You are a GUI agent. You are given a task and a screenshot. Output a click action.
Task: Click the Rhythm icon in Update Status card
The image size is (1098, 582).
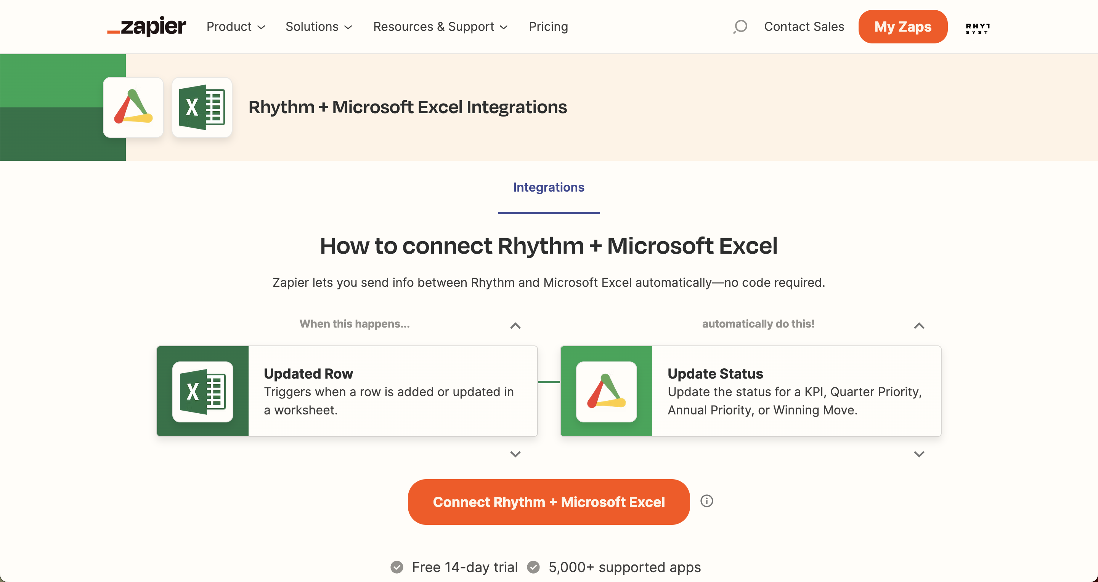point(607,392)
